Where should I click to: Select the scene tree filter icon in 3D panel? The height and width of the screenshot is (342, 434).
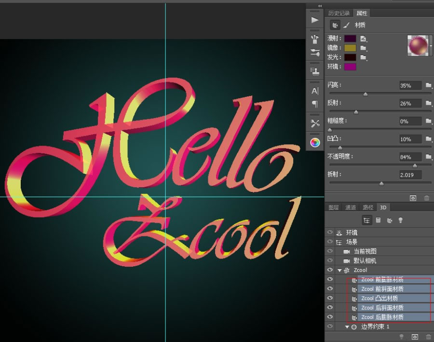367,220
